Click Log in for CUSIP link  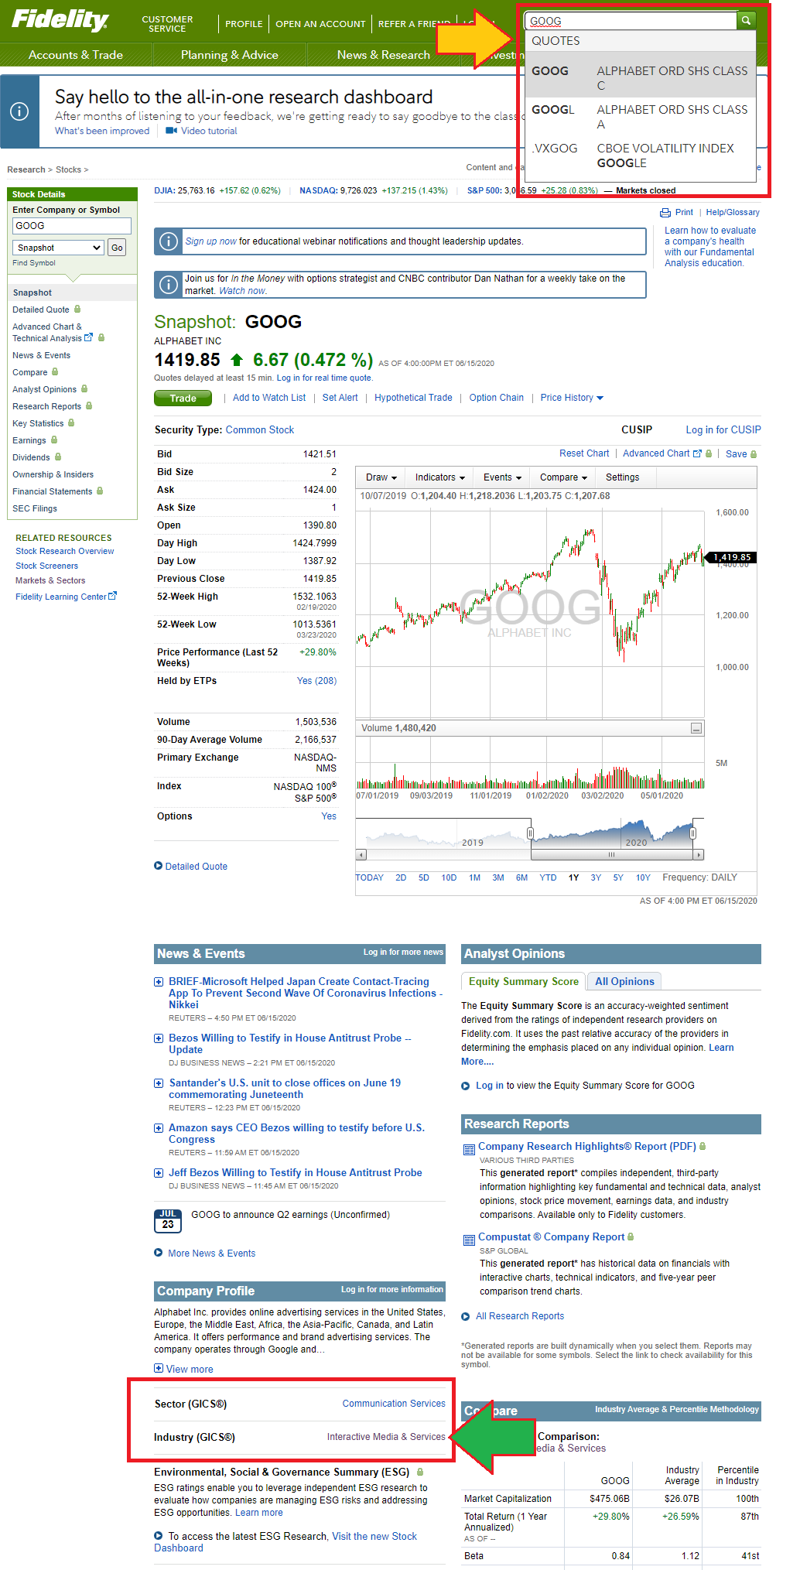click(x=723, y=429)
